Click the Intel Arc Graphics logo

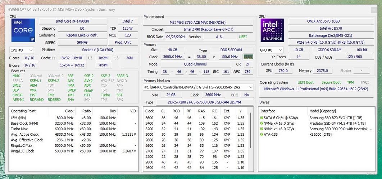tap(273, 31)
